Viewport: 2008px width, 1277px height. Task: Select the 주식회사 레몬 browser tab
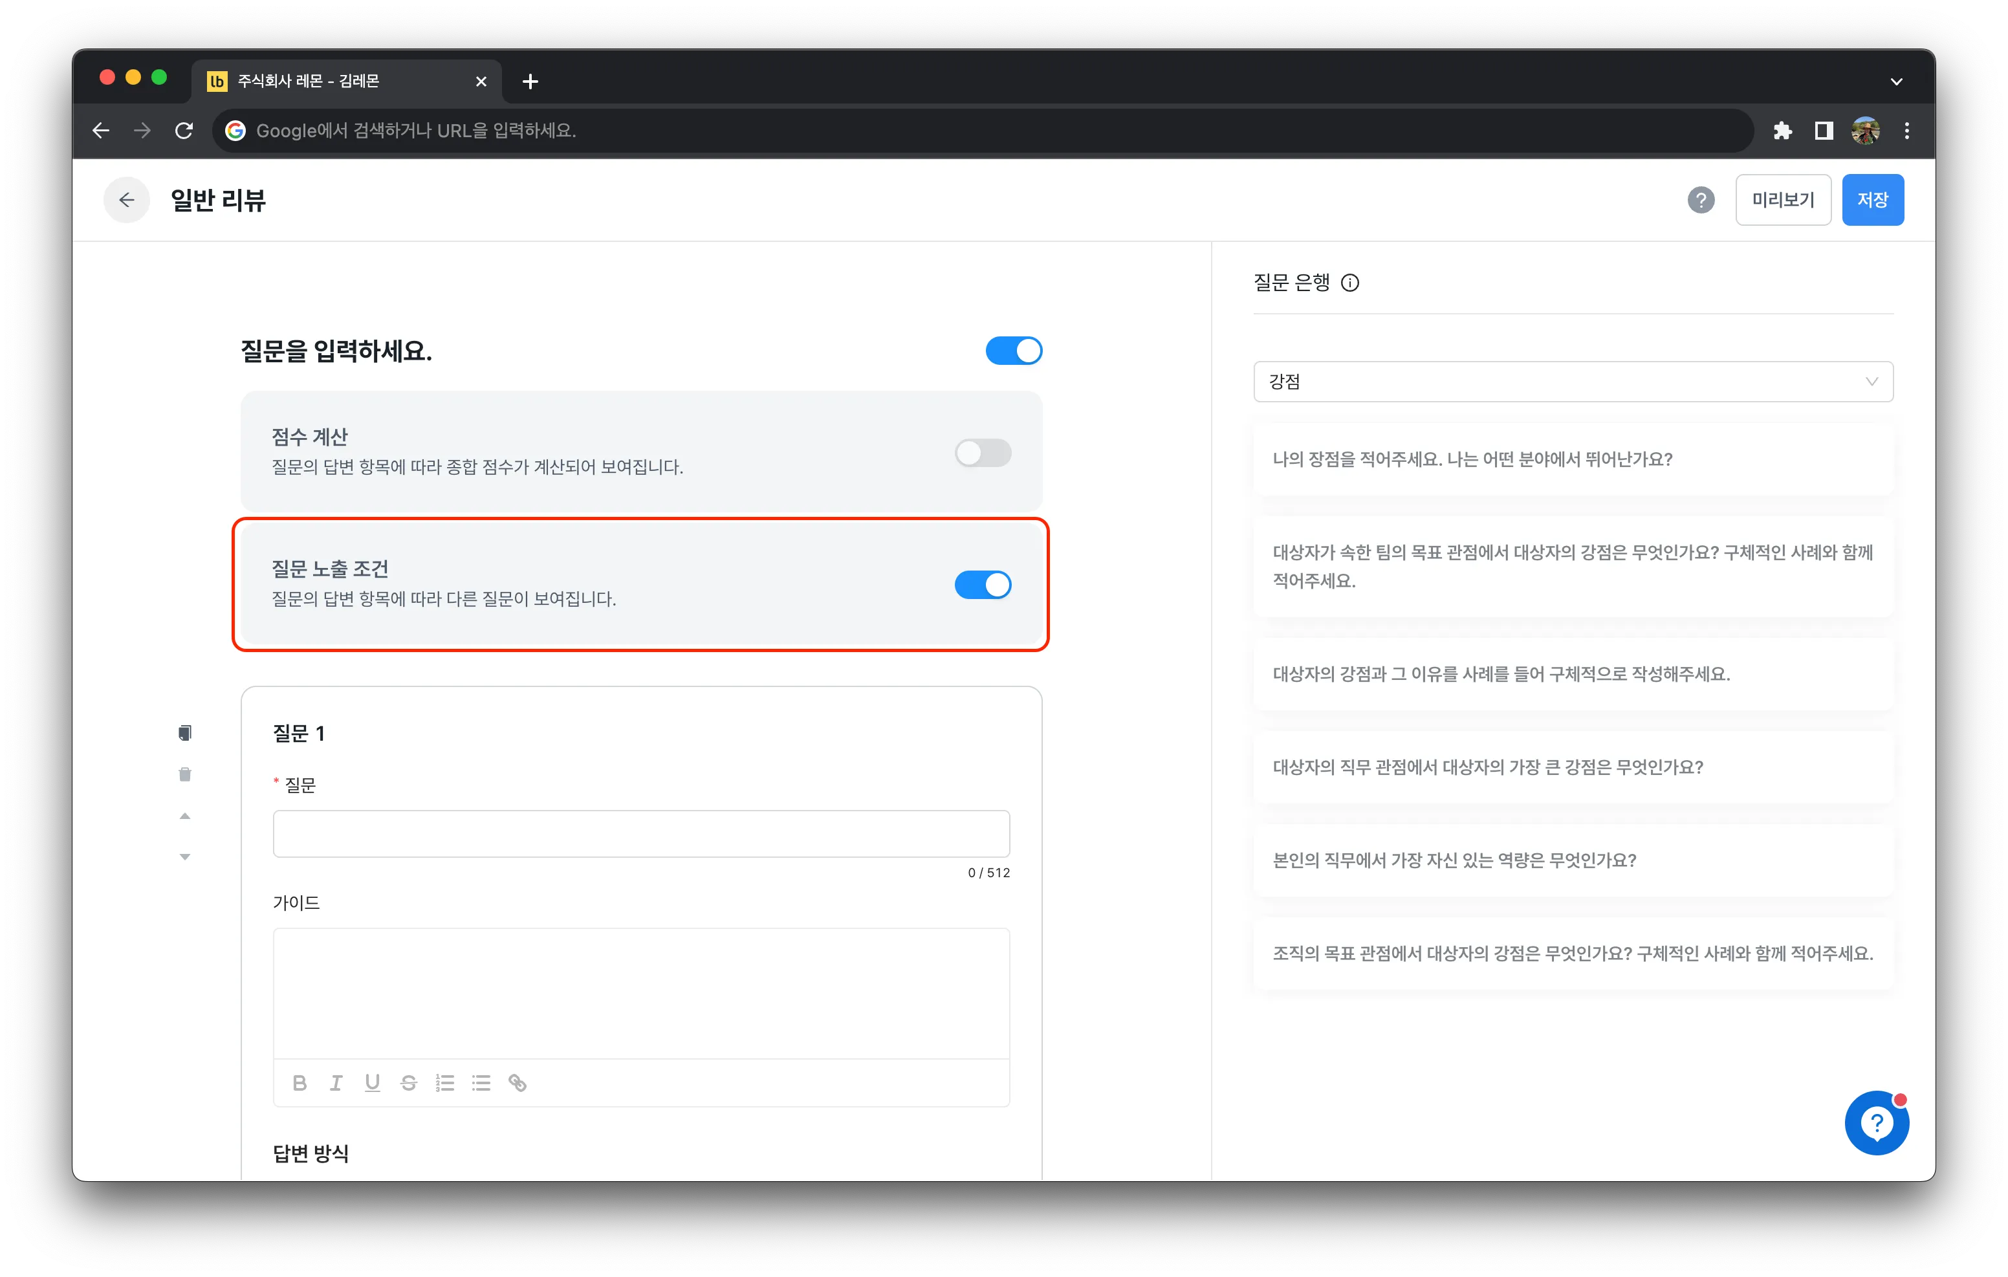[x=346, y=81]
